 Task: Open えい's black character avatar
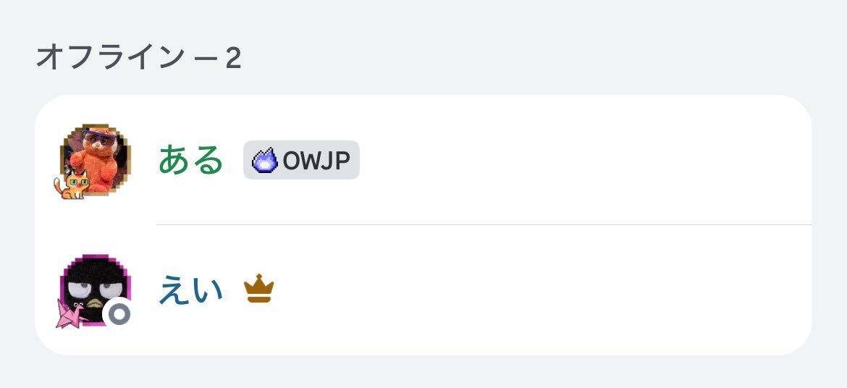(94, 286)
